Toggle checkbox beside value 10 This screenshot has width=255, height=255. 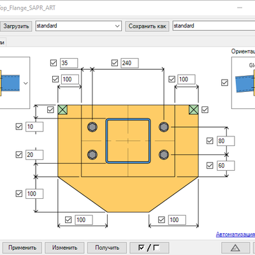coord(19,127)
